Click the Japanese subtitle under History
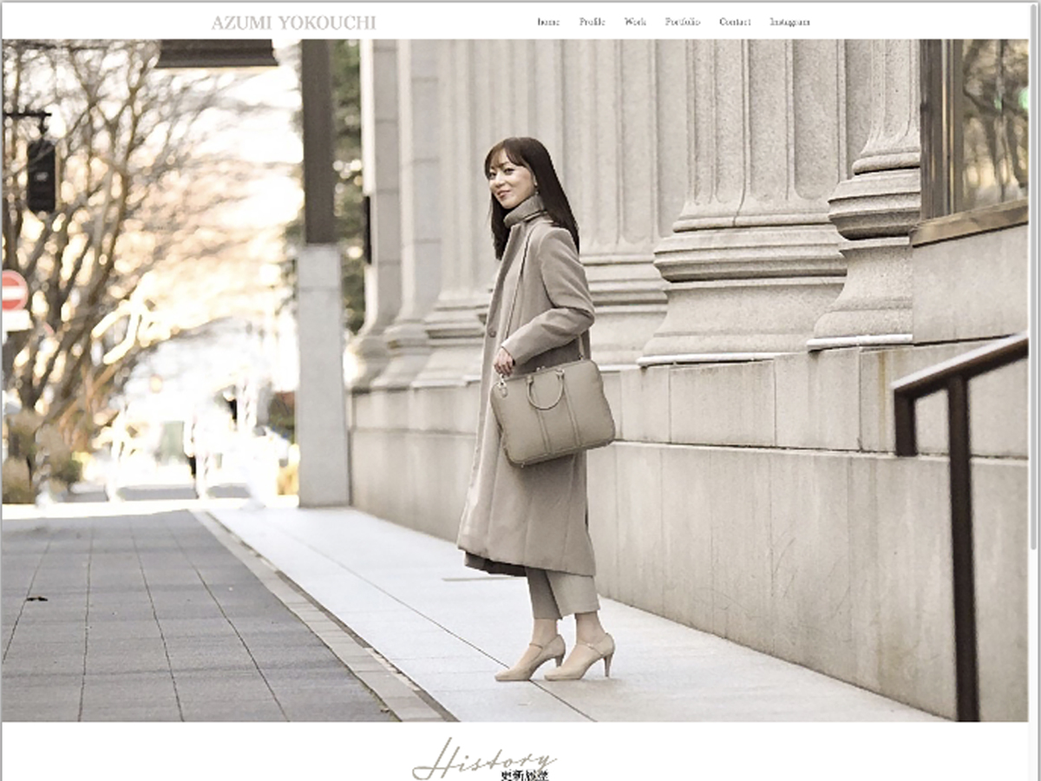 528,775
